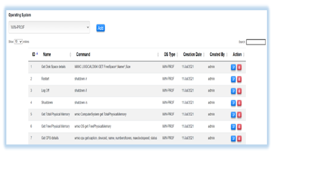Select the 'shutdown /r' command text
Viewport: 318px width, 179px height.
81,79
